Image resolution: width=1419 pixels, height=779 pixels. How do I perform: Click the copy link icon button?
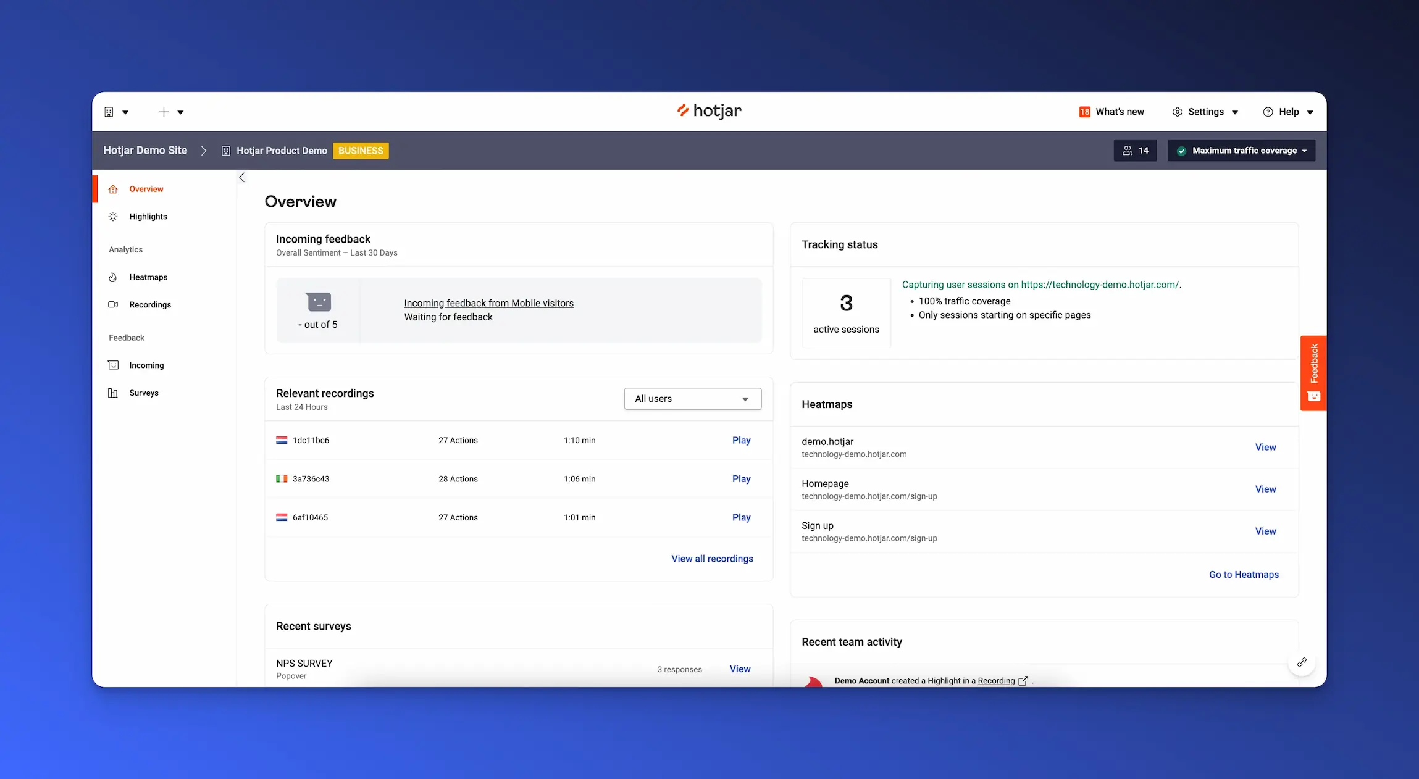[1302, 662]
